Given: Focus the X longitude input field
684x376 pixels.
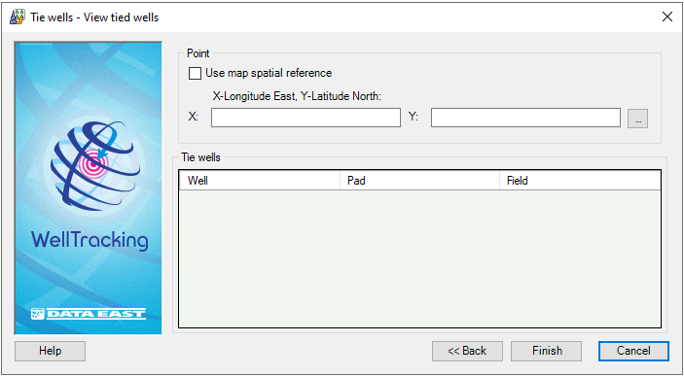Looking at the screenshot, I should [x=306, y=119].
